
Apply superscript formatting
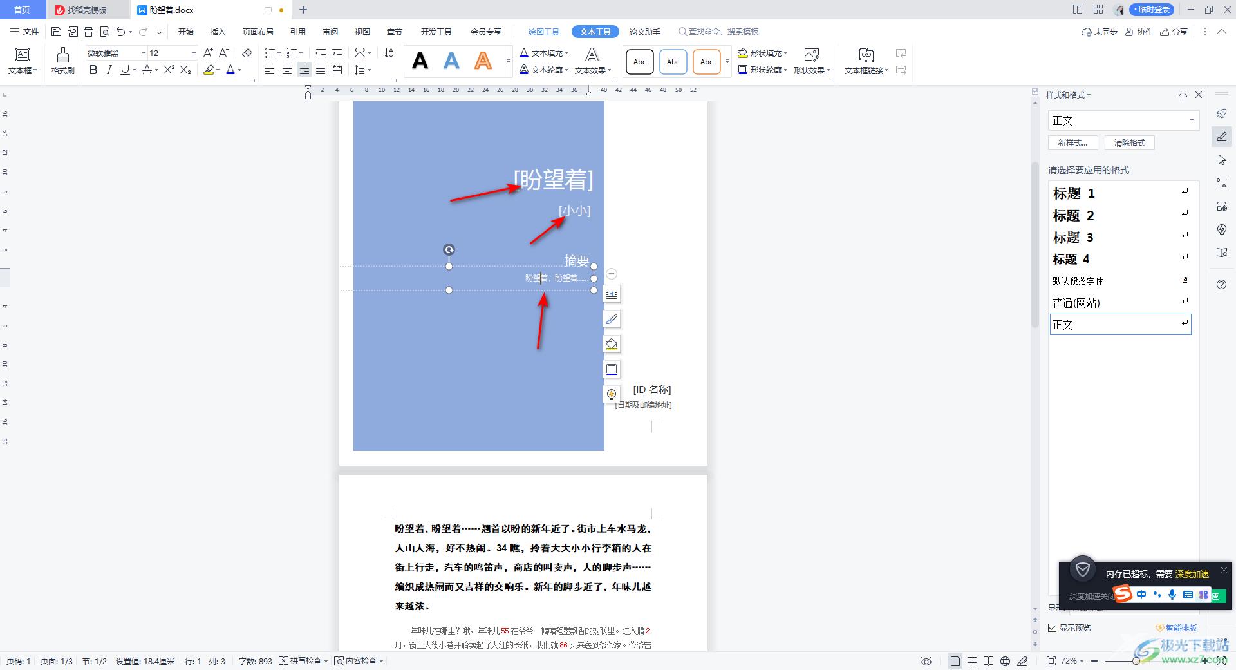pos(169,70)
